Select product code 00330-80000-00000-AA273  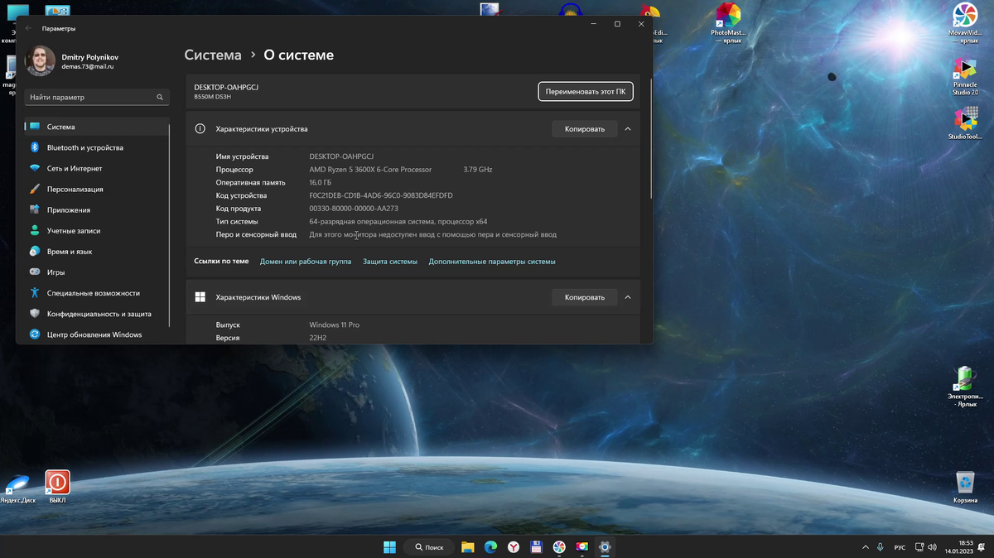click(354, 209)
